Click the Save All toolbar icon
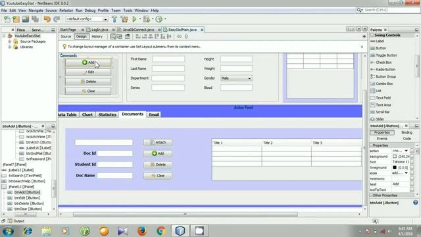 (x=35, y=19)
